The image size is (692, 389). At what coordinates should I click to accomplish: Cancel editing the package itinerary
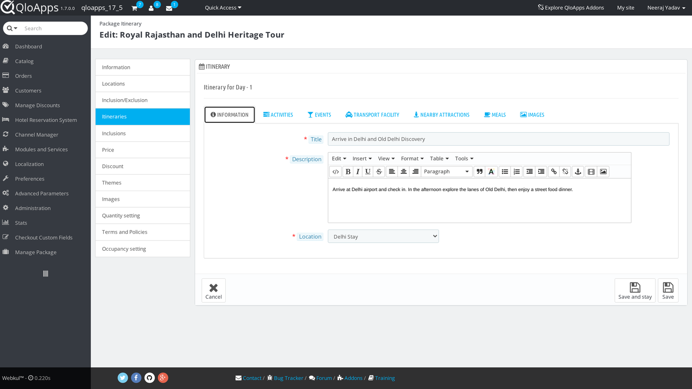click(x=214, y=290)
